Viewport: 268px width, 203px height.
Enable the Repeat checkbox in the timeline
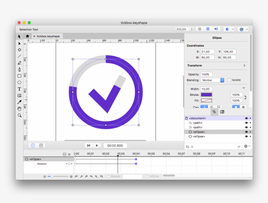(x=108, y=176)
